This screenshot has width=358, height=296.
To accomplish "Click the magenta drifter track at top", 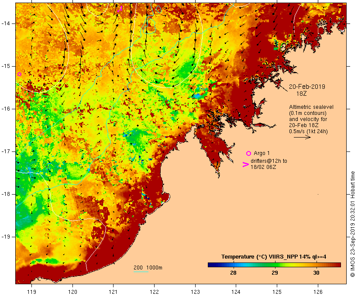I will pyautogui.click(x=120, y=9).
